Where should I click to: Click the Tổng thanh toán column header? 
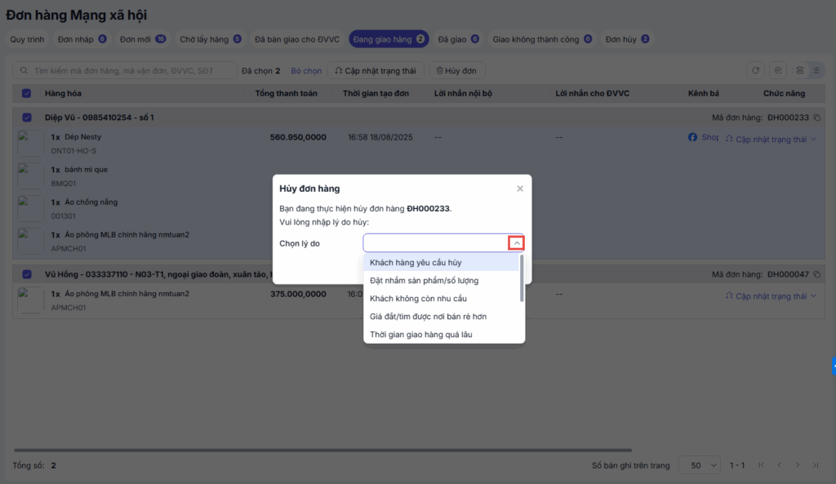click(x=287, y=93)
